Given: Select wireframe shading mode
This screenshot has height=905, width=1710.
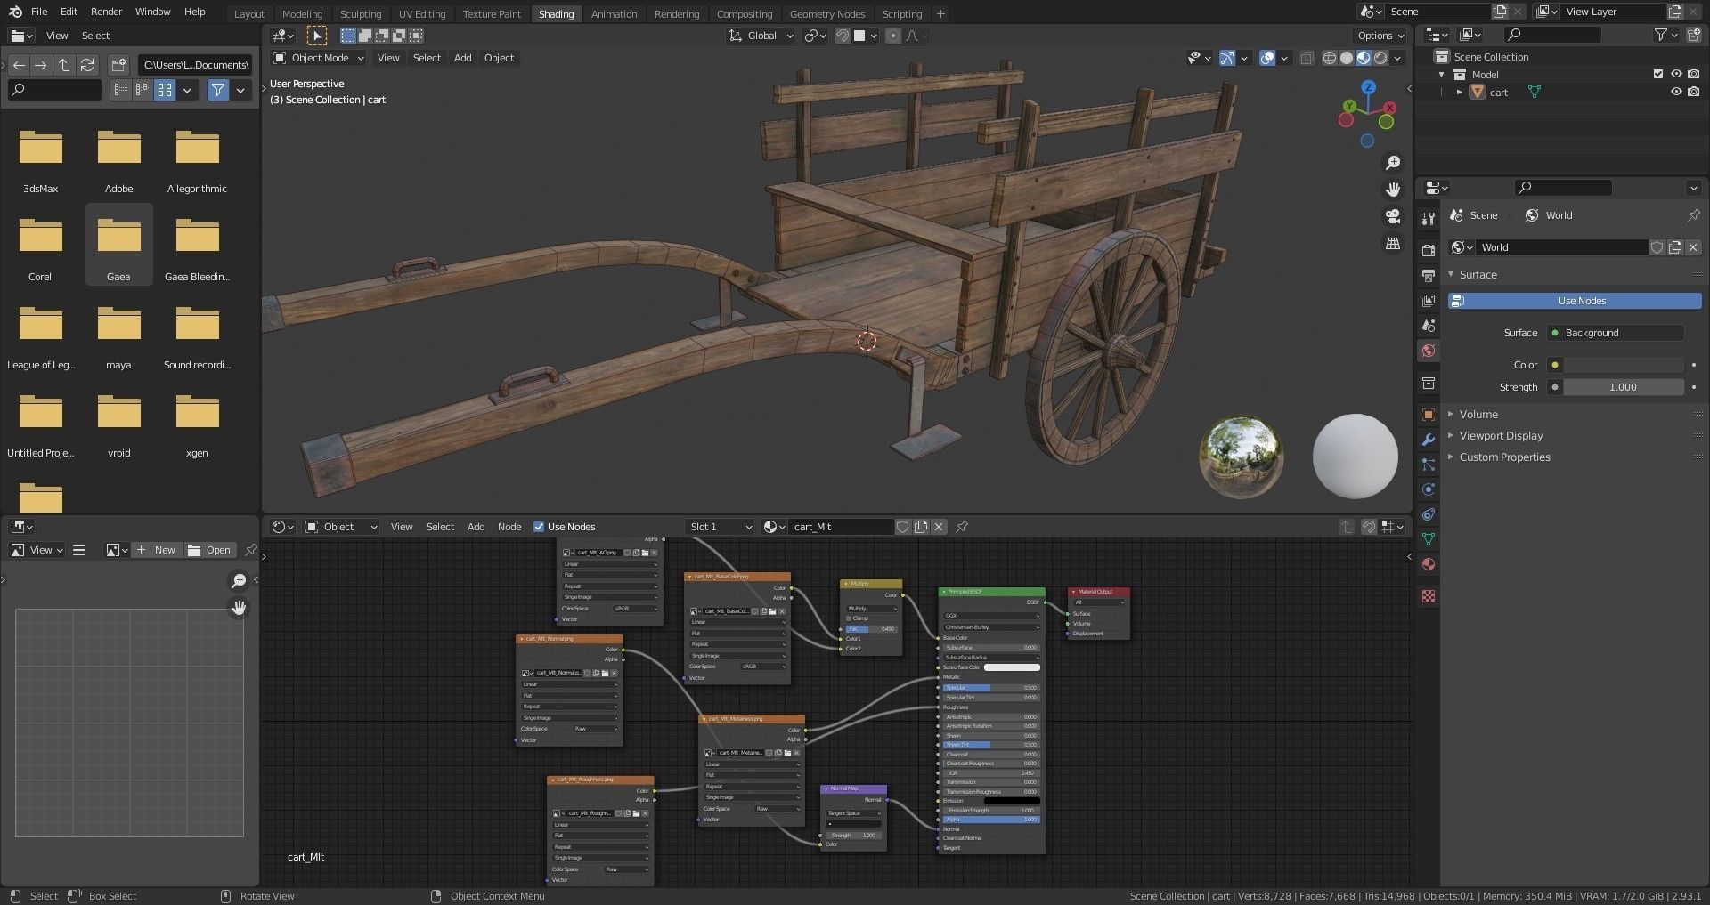Looking at the screenshot, I should click(1330, 58).
